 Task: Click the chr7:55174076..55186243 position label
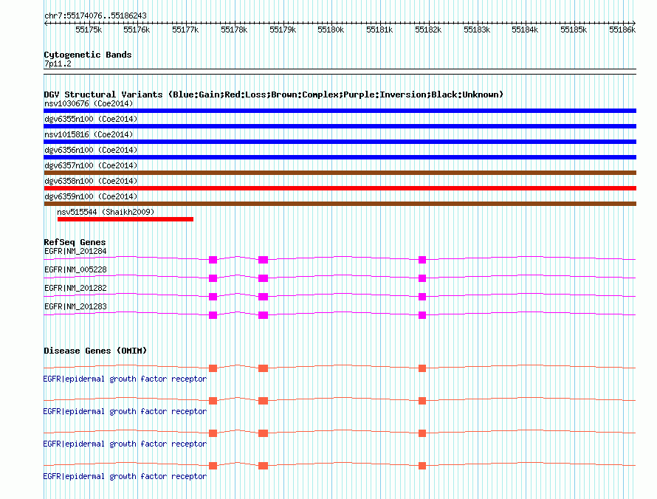tap(95, 16)
